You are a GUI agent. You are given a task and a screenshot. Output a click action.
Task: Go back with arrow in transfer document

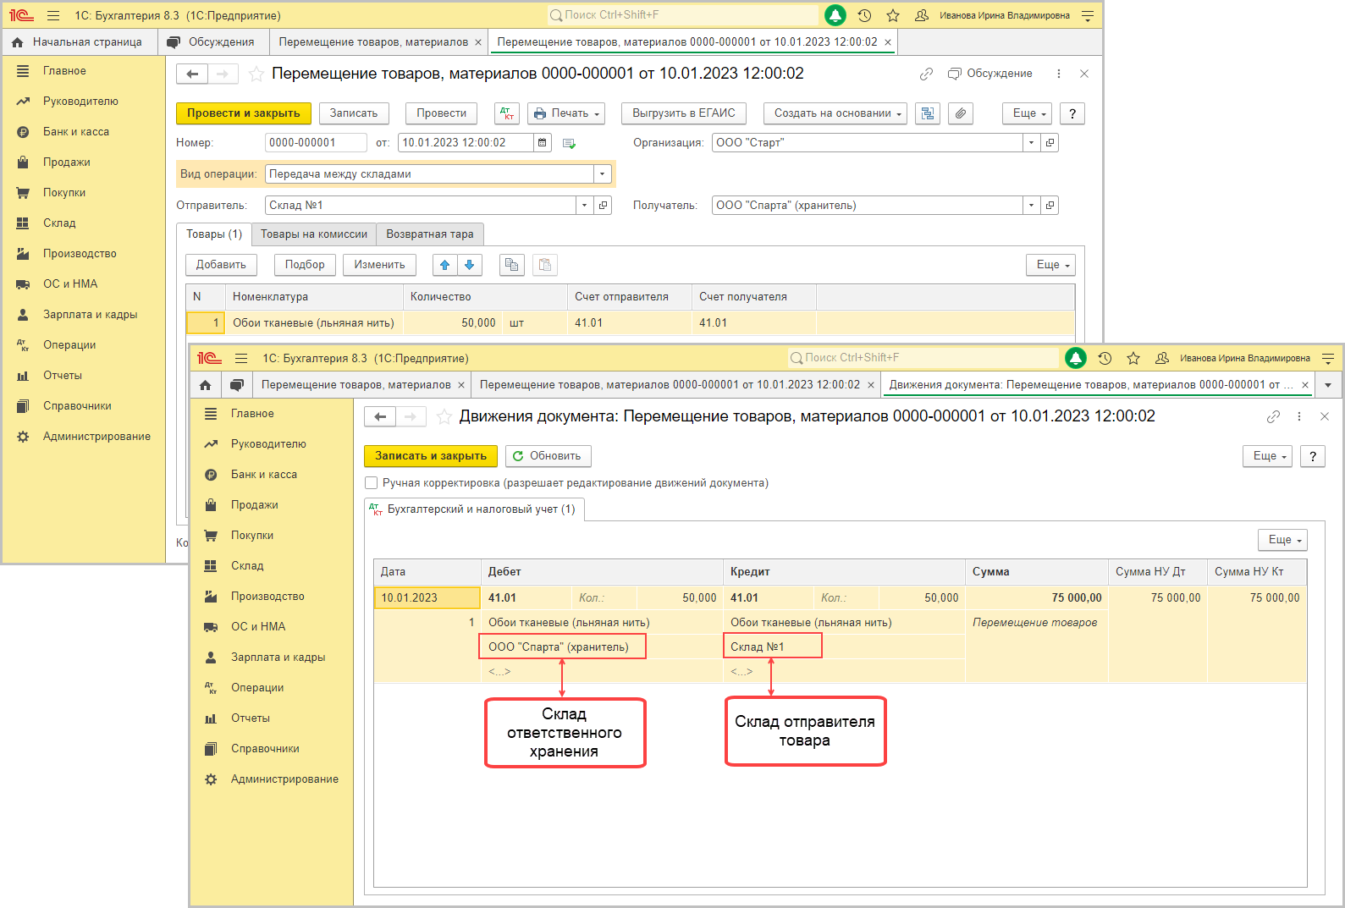tap(192, 74)
